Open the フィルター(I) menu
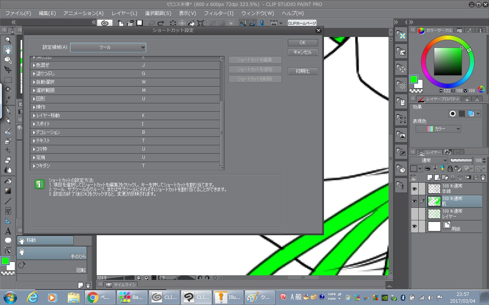Viewport: 489px width, 305px height. point(219,13)
